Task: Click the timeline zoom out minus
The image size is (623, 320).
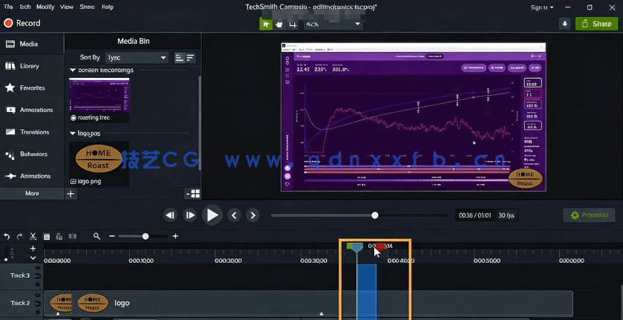Action: [111, 236]
